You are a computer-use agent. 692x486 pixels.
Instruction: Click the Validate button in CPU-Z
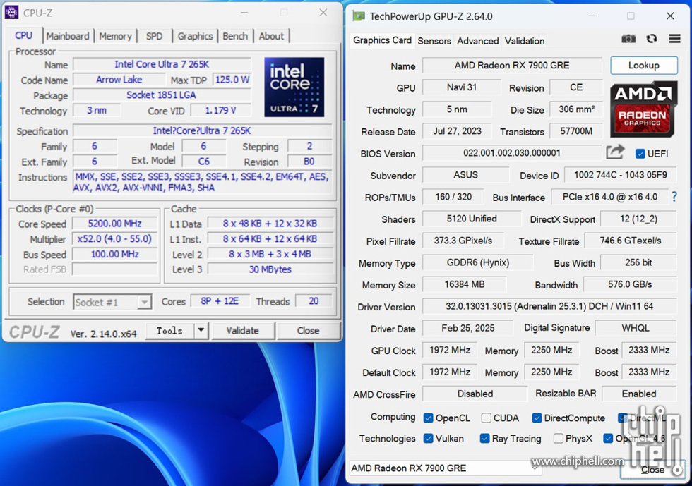[242, 330]
